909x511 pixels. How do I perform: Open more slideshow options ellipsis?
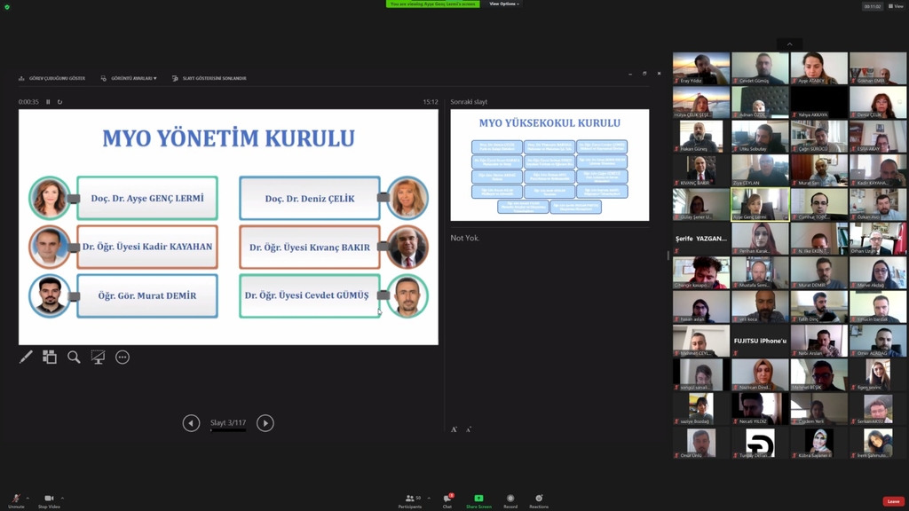(x=123, y=357)
